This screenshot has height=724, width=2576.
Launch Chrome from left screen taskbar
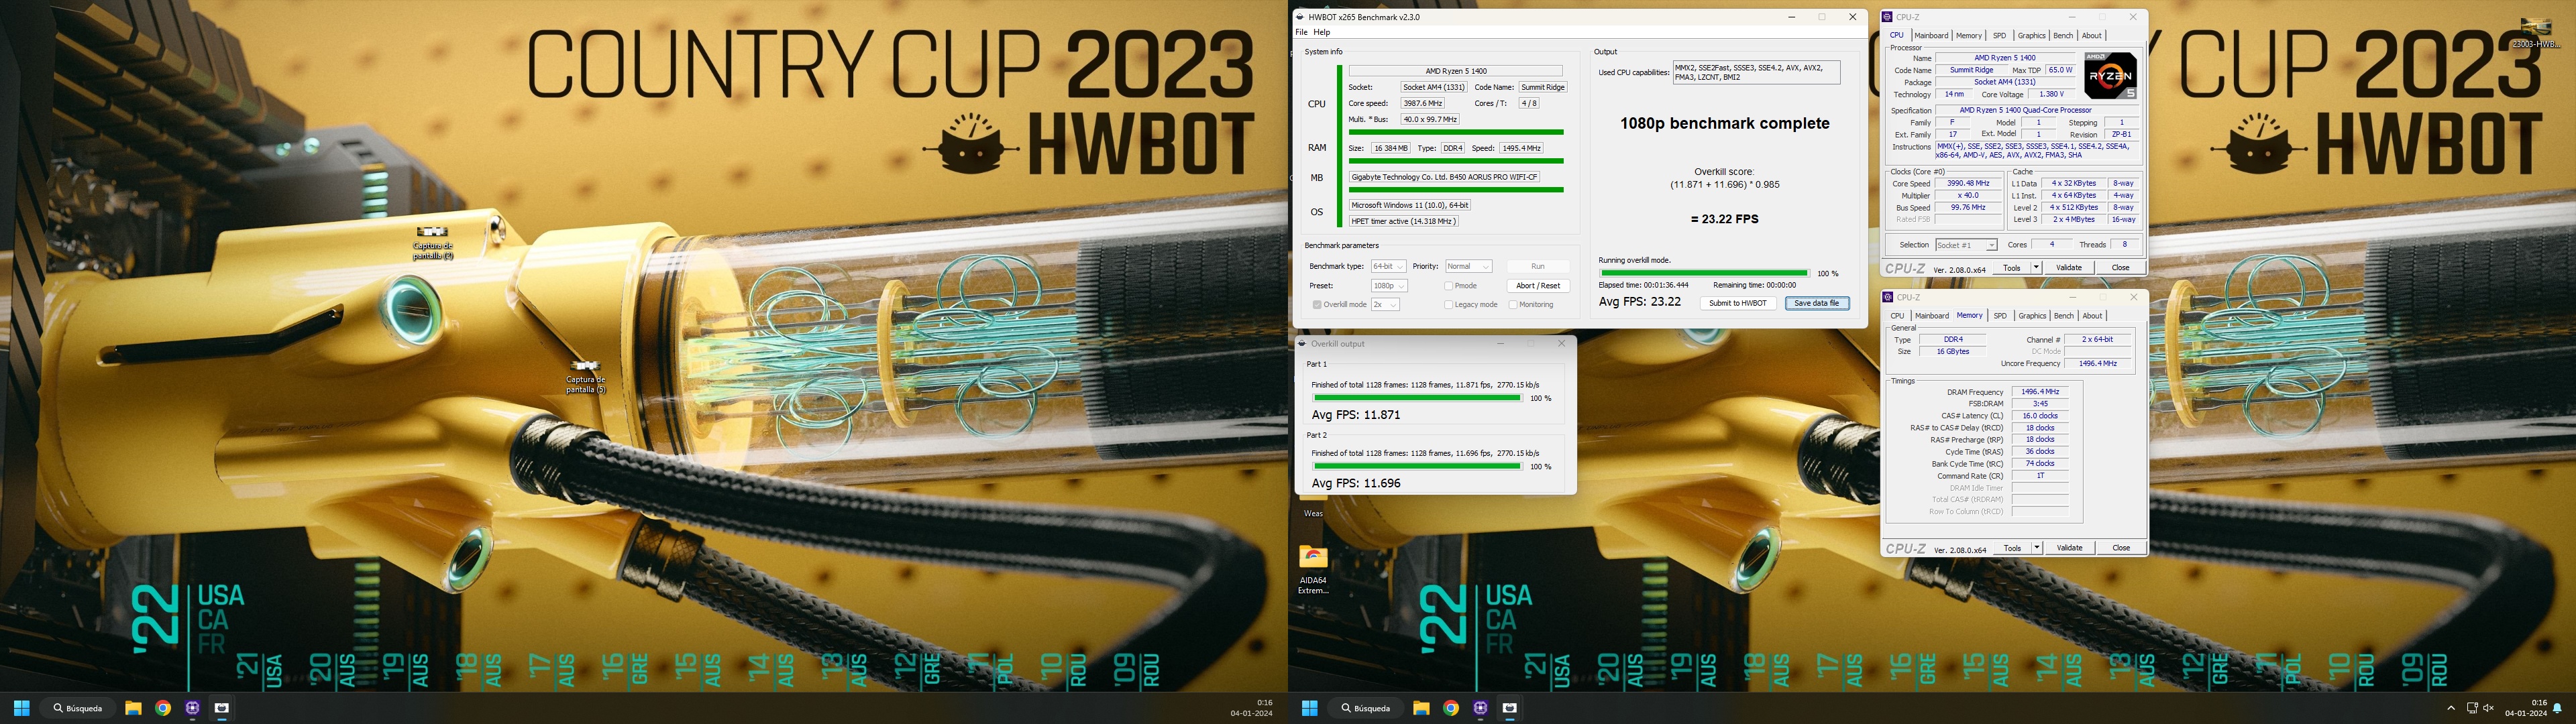(163, 708)
